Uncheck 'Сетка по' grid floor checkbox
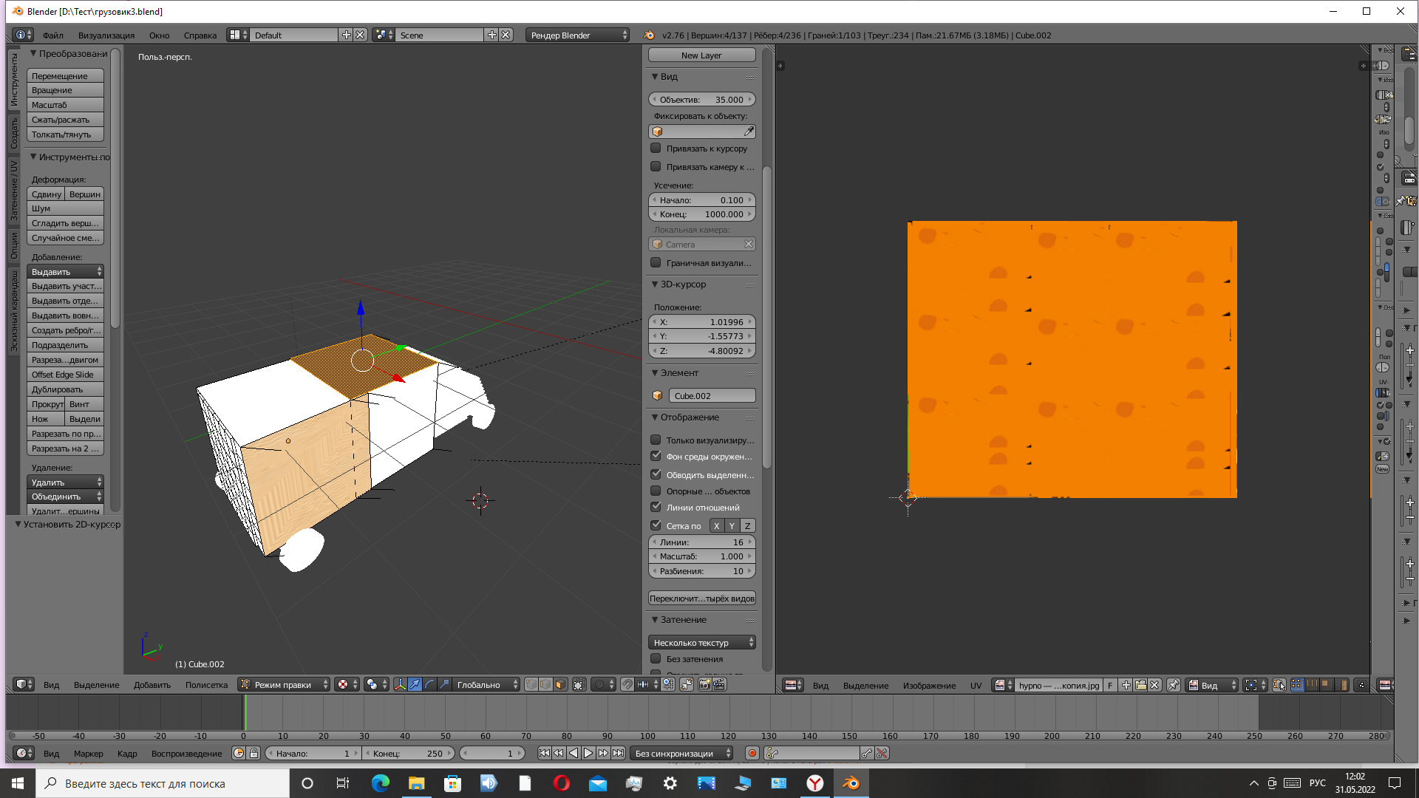This screenshot has height=798, width=1419. tap(656, 525)
